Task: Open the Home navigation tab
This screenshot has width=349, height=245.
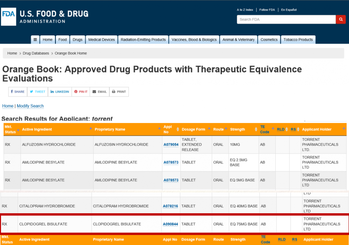Action: 47,40
